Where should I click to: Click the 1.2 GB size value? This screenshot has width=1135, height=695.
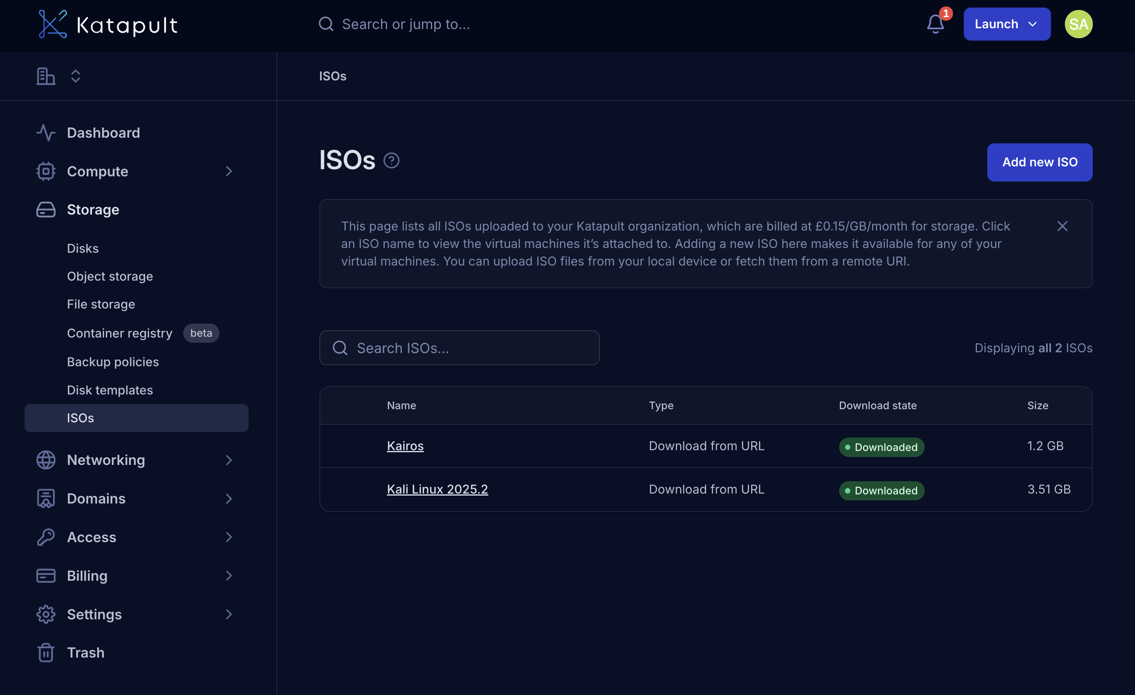1045,445
